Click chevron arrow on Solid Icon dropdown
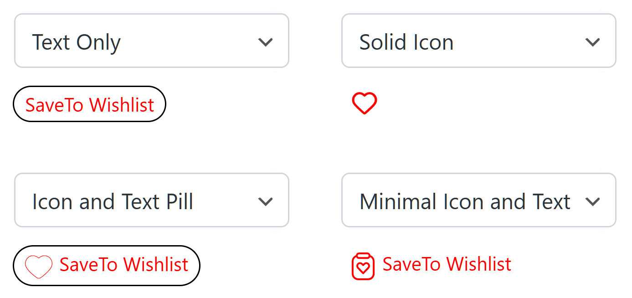The image size is (632, 298). point(592,42)
